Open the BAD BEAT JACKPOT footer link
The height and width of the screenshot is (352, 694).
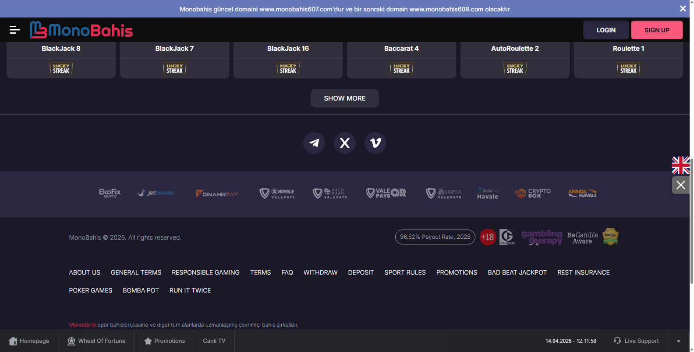[x=517, y=272]
